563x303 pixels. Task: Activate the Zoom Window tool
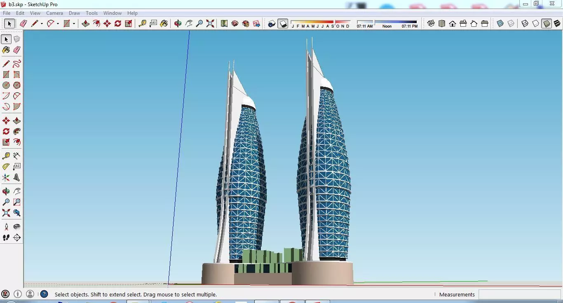pyautogui.click(x=16, y=202)
